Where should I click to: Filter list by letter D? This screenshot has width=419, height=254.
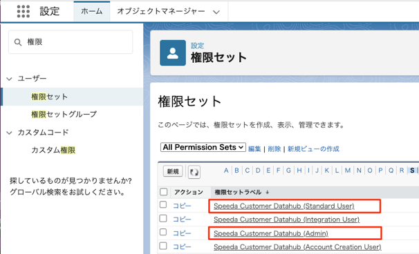coord(258,170)
